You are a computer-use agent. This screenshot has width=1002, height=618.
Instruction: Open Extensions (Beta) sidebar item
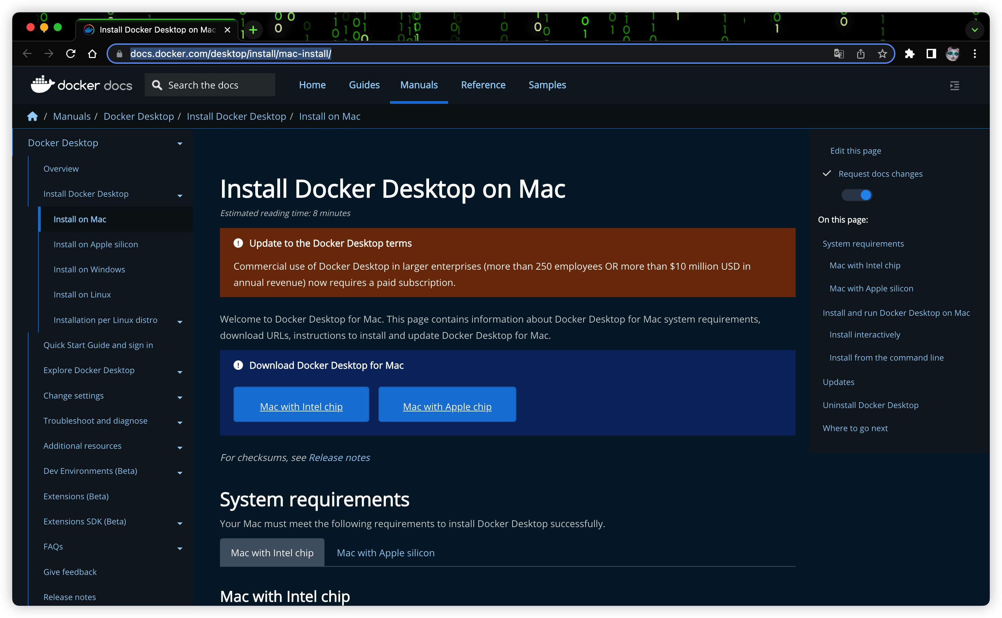click(x=76, y=496)
